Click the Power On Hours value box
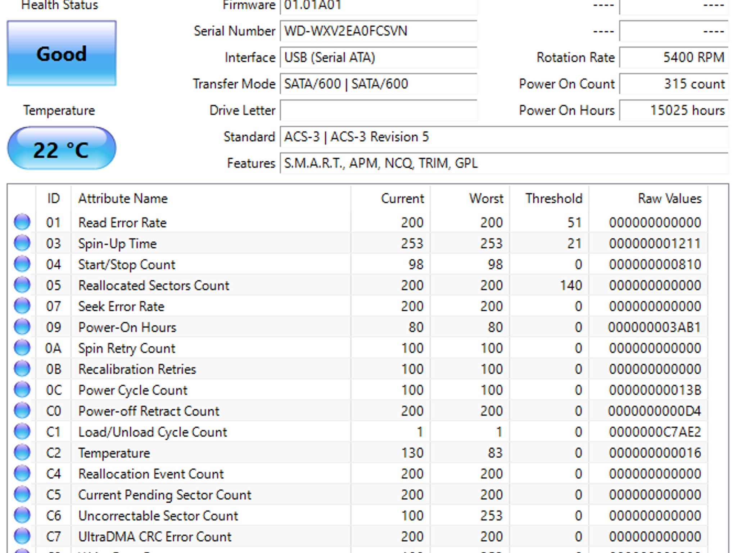 674,111
